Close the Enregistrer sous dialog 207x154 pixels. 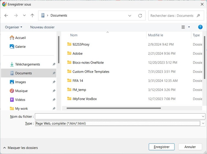(x=202, y=4)
